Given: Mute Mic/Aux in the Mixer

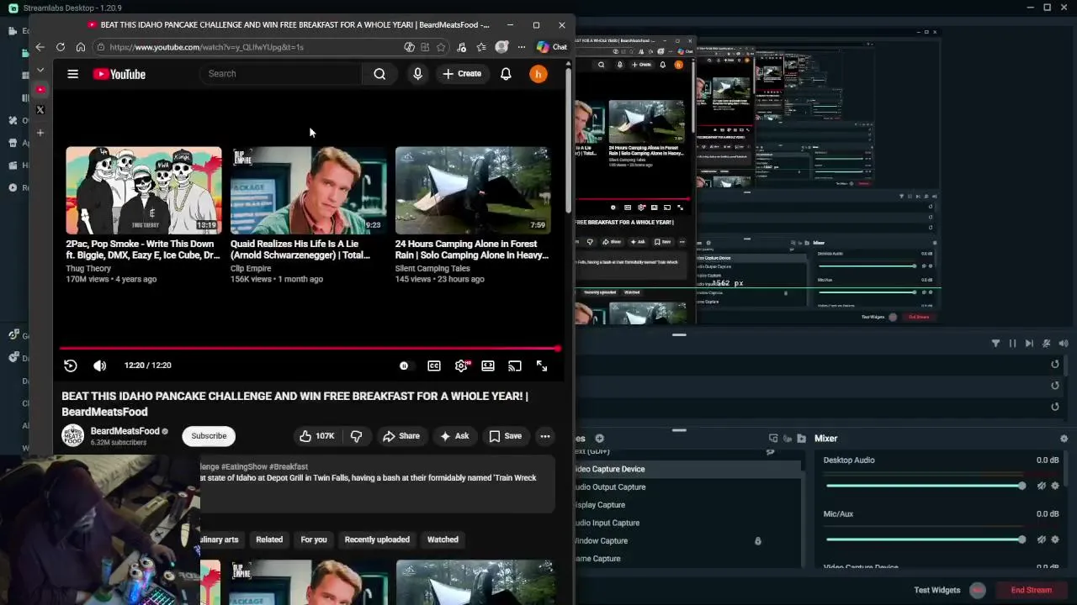Looking at the screenshot, I should (x=1042, y=539).
